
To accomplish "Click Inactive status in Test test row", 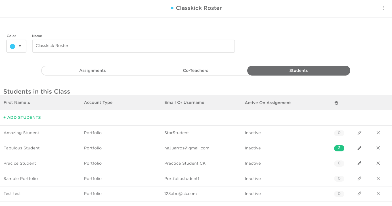I will click(x=253, y=194).
